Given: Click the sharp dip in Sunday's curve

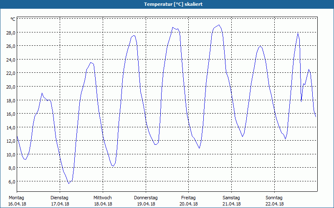Looking at the screenshot, I should [x=301, y=101].
